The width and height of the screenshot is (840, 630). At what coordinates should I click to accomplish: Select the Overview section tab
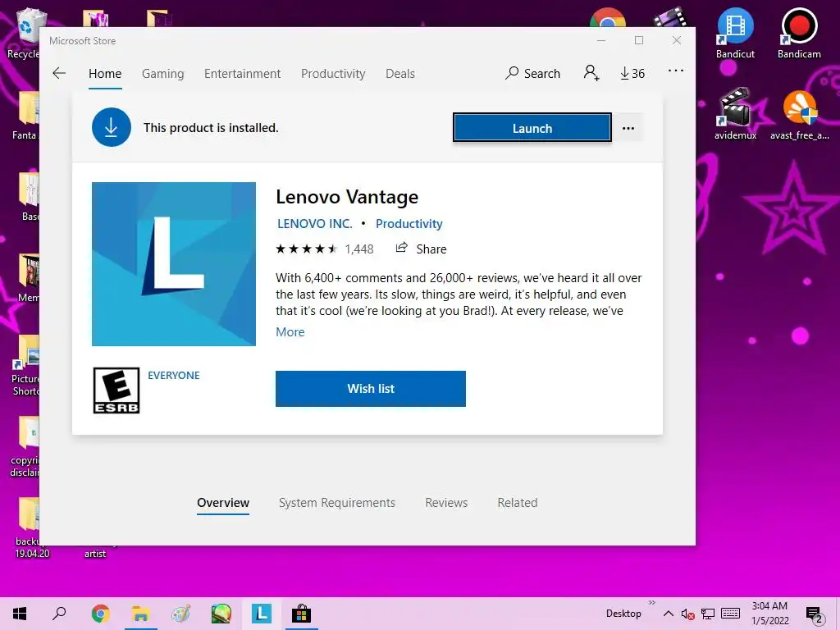(223, 503)
